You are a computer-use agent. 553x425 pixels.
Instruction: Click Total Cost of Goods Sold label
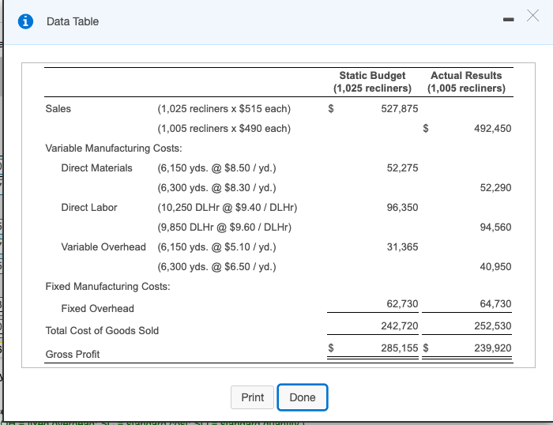[x=102, y=331]
